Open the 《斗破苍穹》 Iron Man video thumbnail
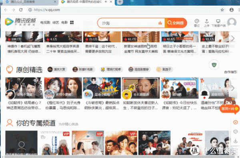This screenshot has width=240, height=158. (102, 88)
